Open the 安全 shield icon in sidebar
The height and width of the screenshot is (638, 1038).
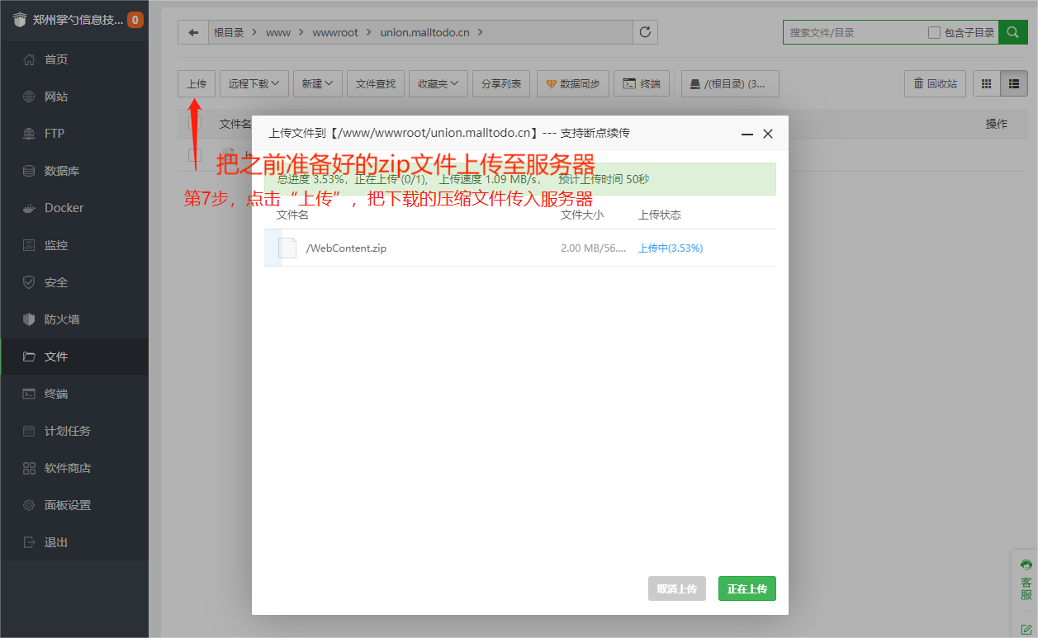pos(29,282)
